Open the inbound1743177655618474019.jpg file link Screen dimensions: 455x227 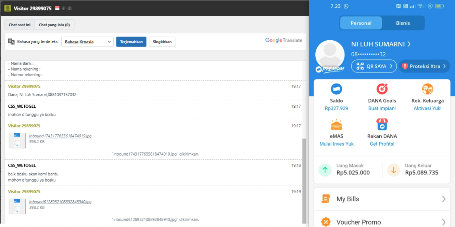[60, 136]
